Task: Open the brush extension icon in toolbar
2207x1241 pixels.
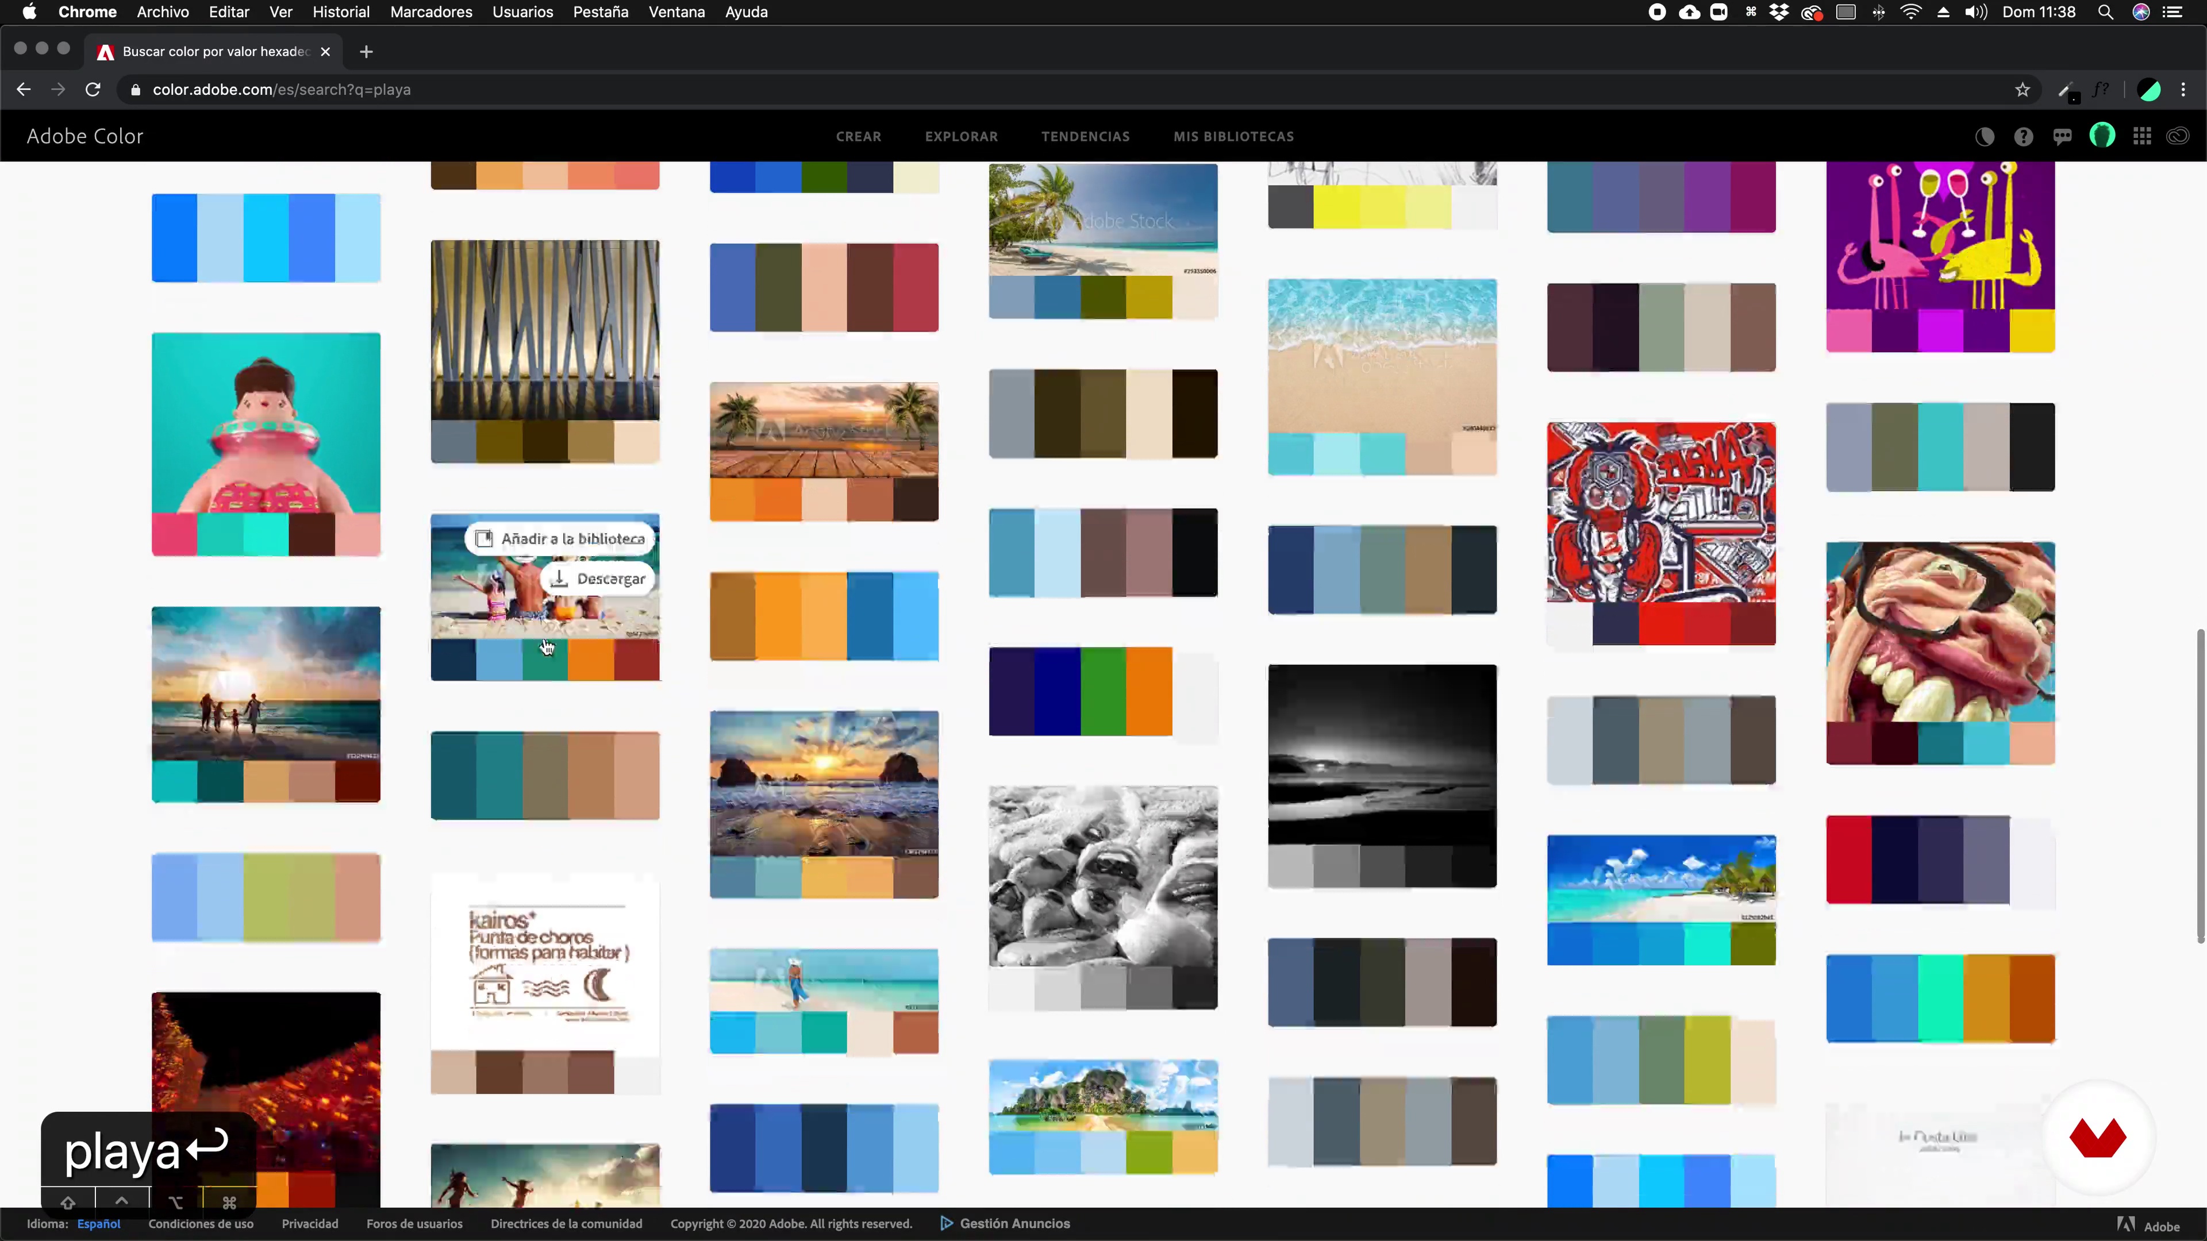Action: pos(2066,89)
